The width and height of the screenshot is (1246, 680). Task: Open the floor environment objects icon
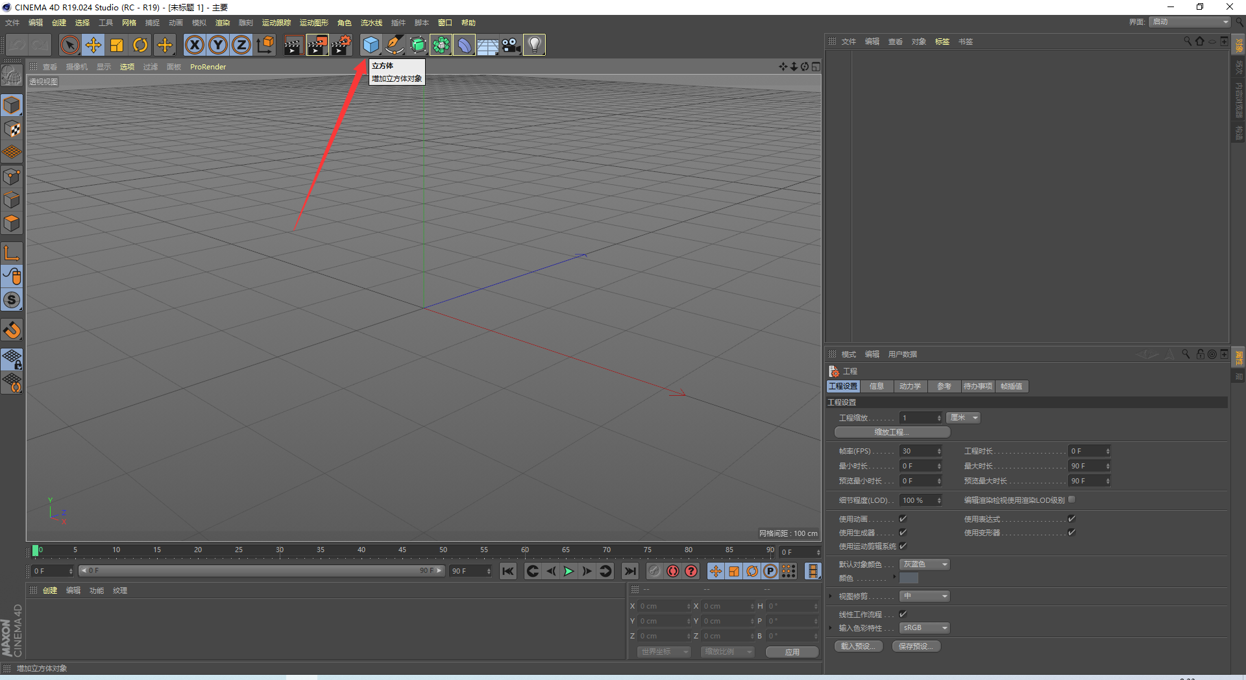(488, 45)
